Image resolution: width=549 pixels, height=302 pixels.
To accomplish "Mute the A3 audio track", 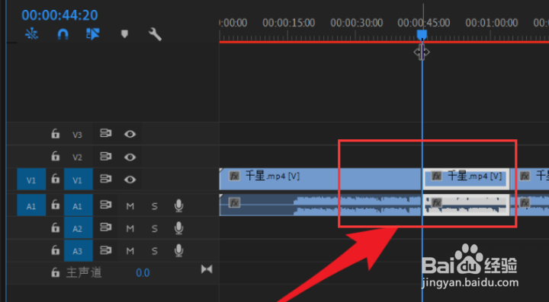I will tap(130, 251).
